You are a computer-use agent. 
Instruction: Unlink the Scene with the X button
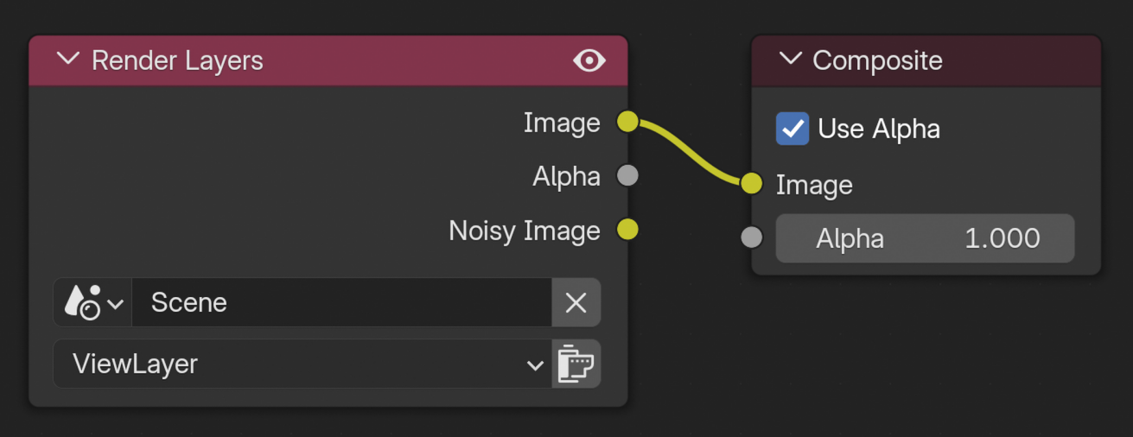point(576,302)
